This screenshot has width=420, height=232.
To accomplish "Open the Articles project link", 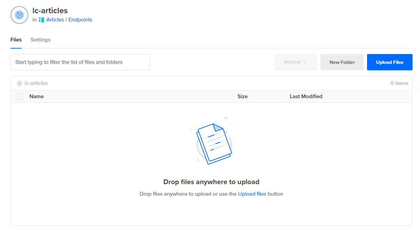I will click(55, 20).
